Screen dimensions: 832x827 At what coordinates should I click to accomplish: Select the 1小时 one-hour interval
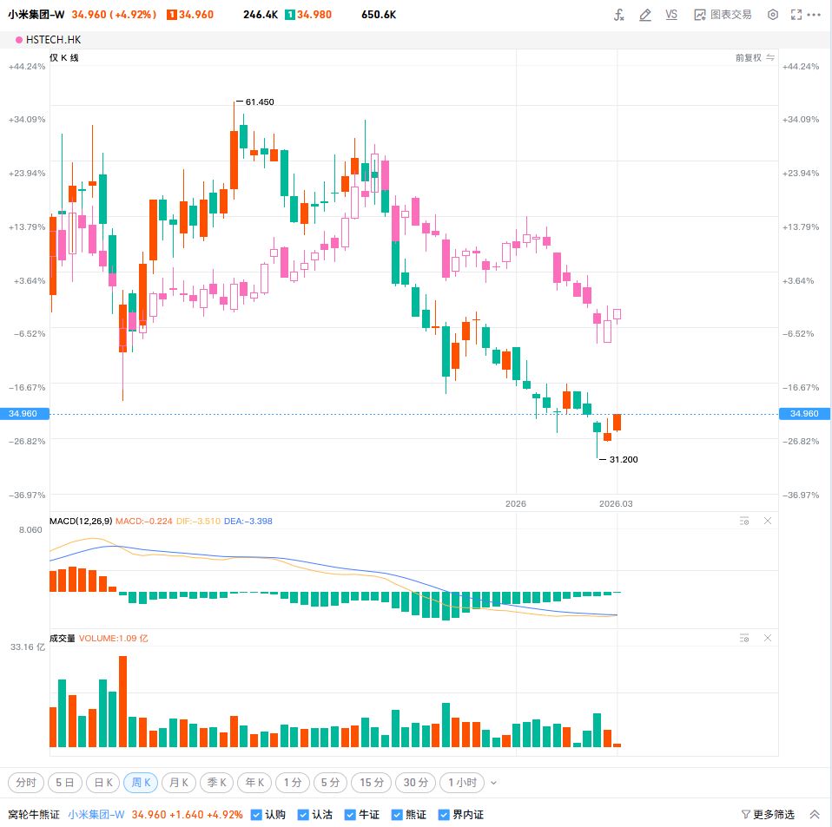462,783
